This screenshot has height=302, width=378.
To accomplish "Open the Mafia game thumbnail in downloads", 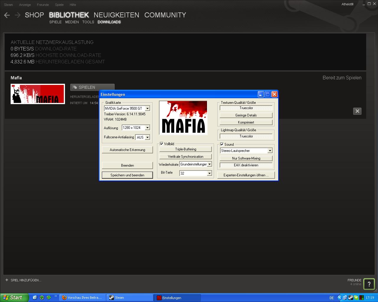I will click(38, 94).
